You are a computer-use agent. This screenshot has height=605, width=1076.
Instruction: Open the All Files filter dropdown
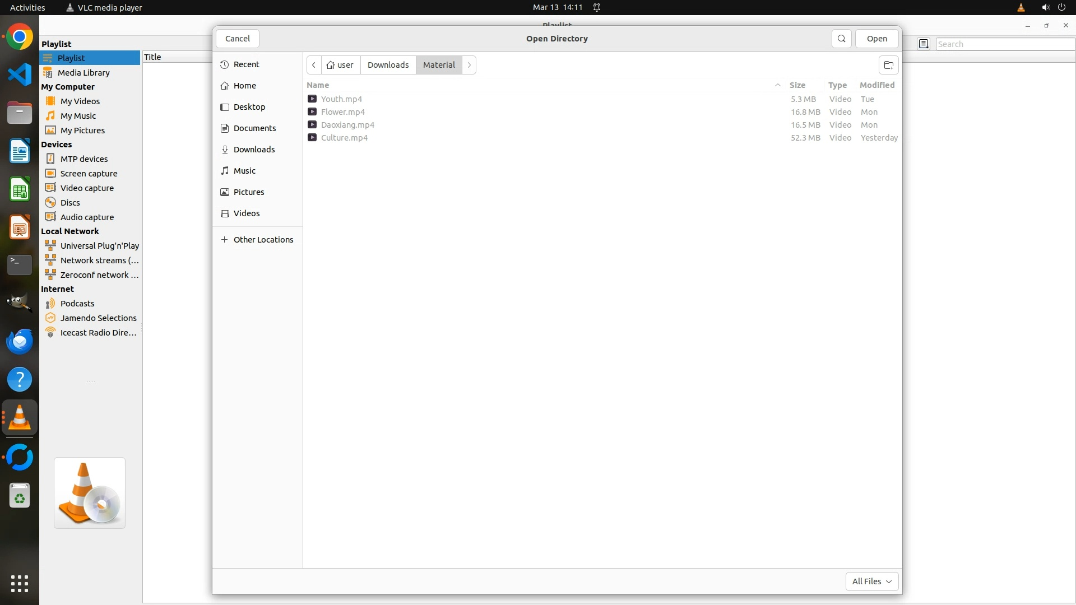pyautogui.click(x=871, y=581)
